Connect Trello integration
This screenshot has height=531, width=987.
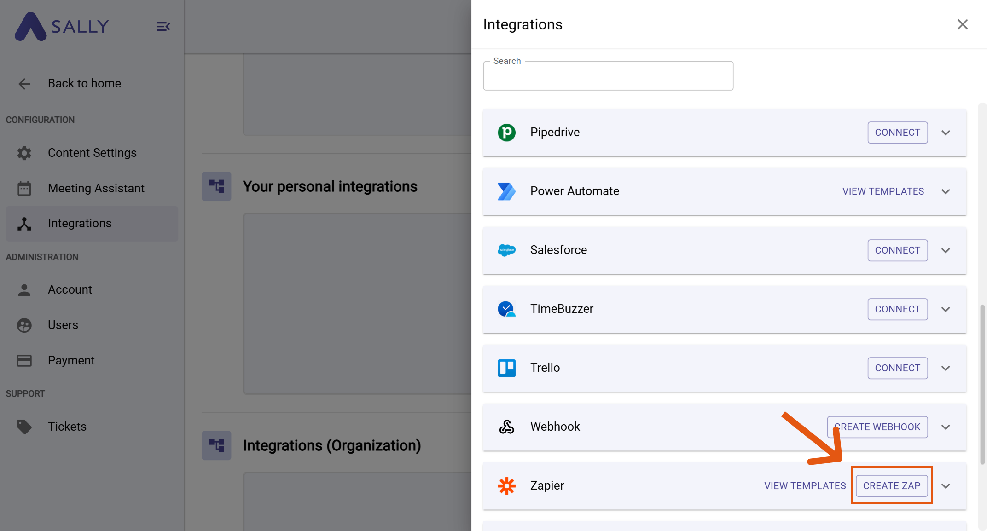pyautogui.click(x=897, y=368)
